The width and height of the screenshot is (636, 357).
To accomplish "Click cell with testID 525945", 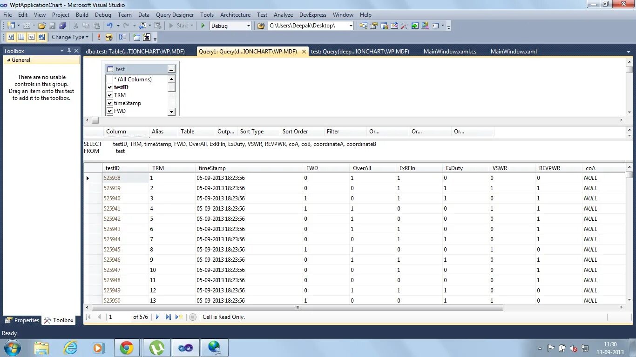I will coord(125,250).
